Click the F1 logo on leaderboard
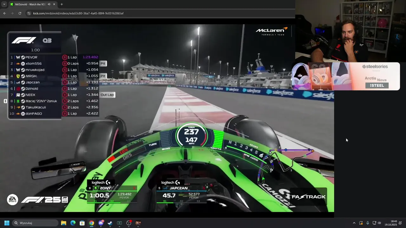The width and height of the screenshot is (406, 228). pos(24,40)
